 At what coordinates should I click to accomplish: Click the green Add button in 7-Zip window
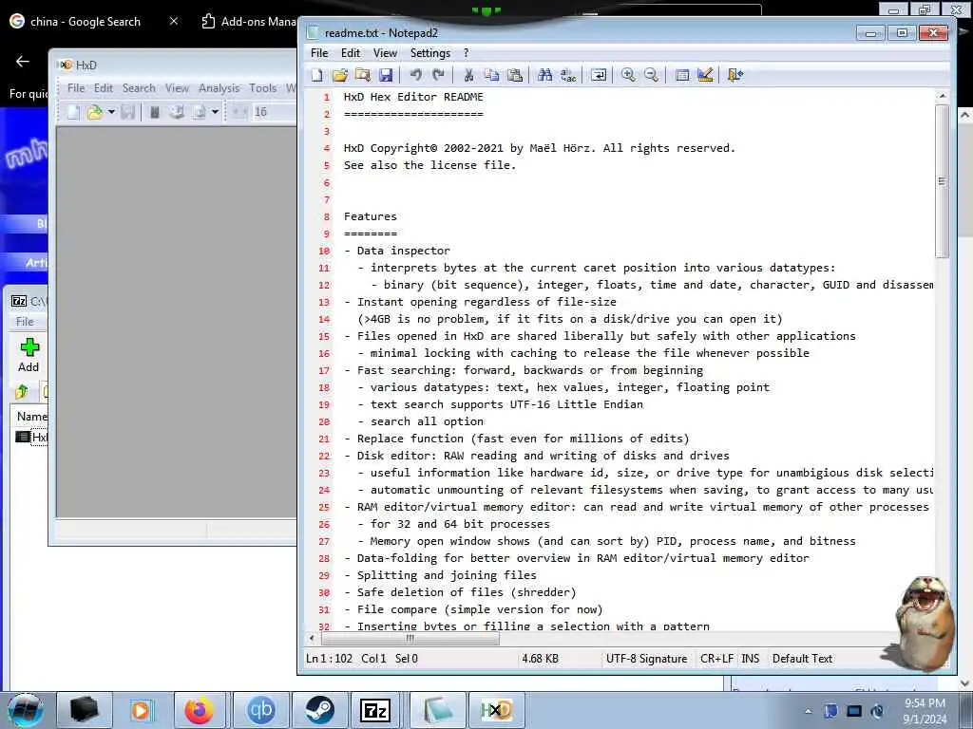click(x=29, y=355)
